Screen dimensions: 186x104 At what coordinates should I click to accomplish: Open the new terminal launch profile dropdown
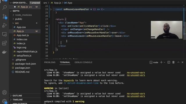[164, 62]
